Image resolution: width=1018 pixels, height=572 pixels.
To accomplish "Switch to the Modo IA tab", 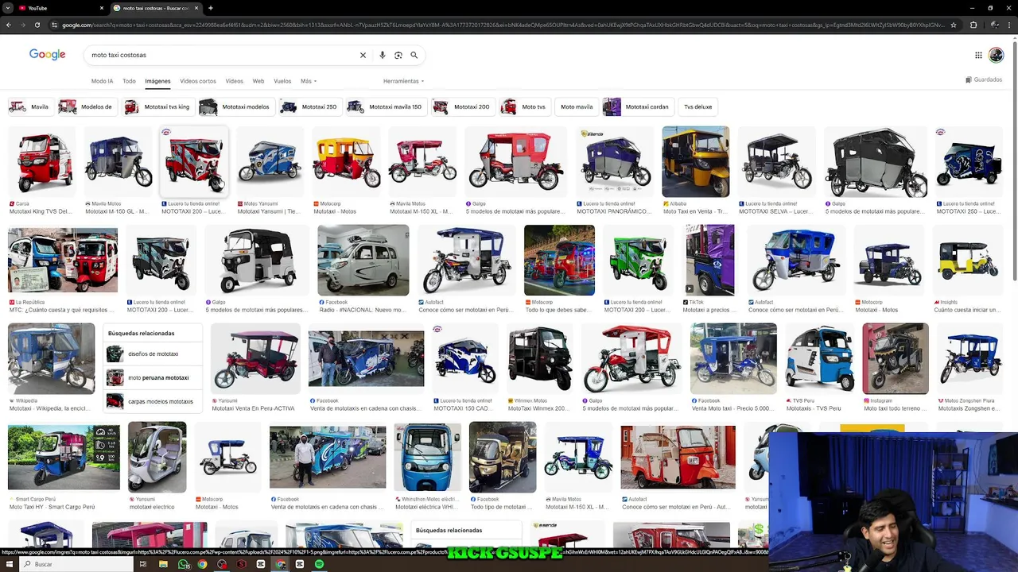I will point(102,81).
